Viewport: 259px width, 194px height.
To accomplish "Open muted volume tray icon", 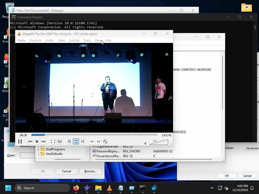I will [226, 188].
